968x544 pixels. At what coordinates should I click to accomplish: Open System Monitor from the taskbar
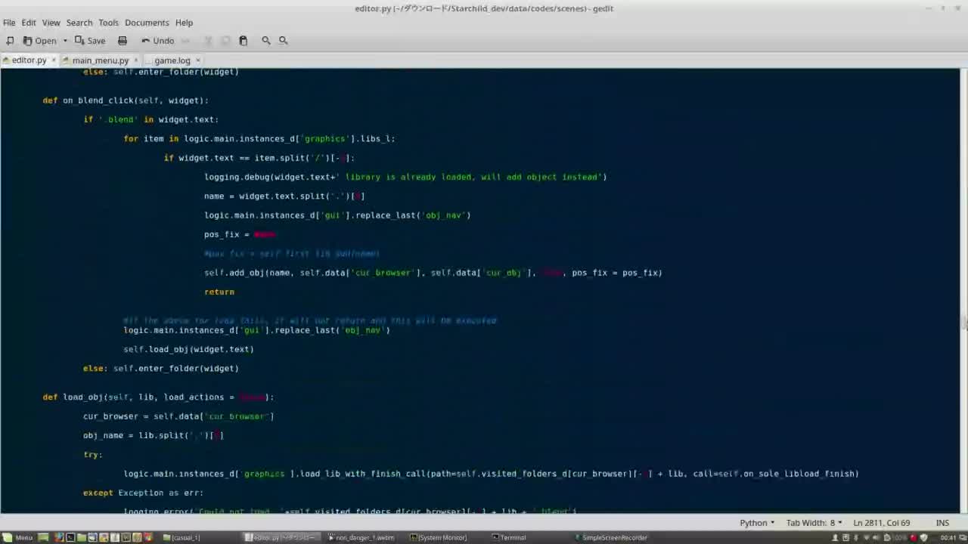439,537
